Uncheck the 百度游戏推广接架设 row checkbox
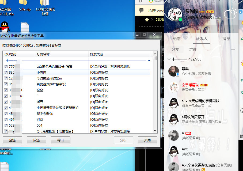The height and width of the screenshot is (171, 243). (6, 84)
